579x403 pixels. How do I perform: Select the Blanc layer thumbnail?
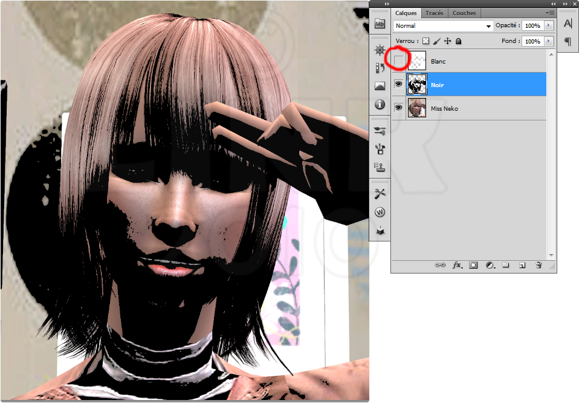(x=417, y=61)
